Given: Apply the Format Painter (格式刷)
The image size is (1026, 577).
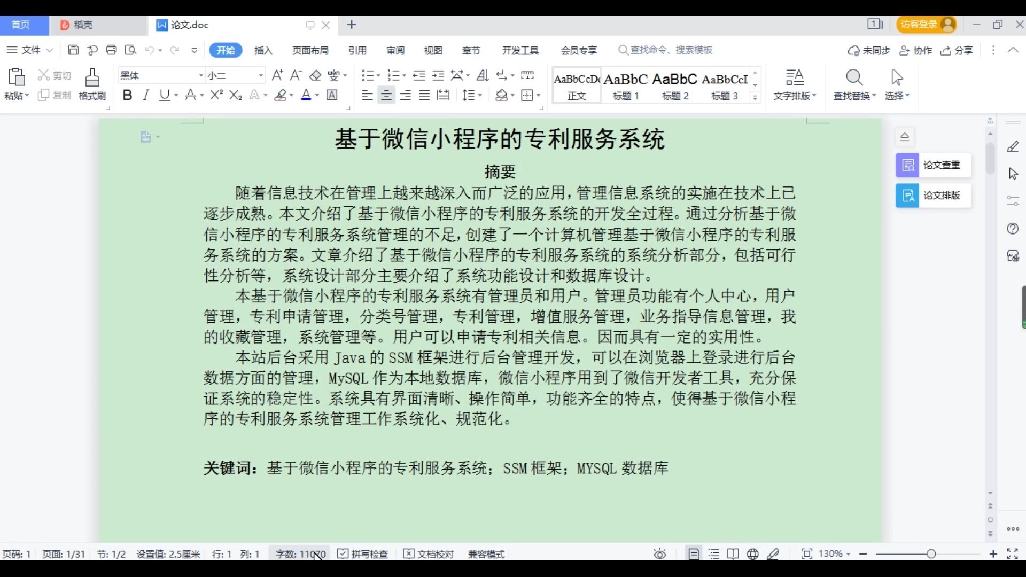Looking at the screenshot, I should pyautogui.click(x=92, y=84).
